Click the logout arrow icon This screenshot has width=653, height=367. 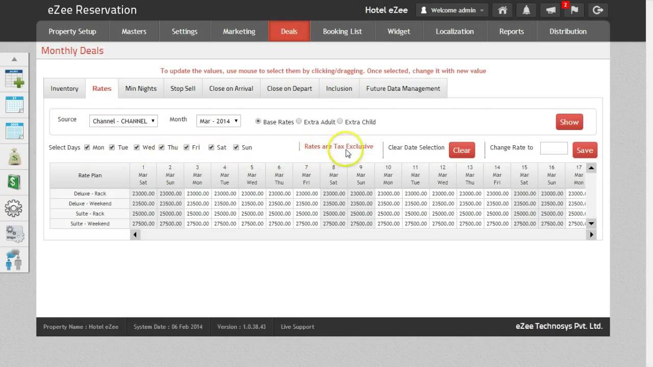click(598, 10)
